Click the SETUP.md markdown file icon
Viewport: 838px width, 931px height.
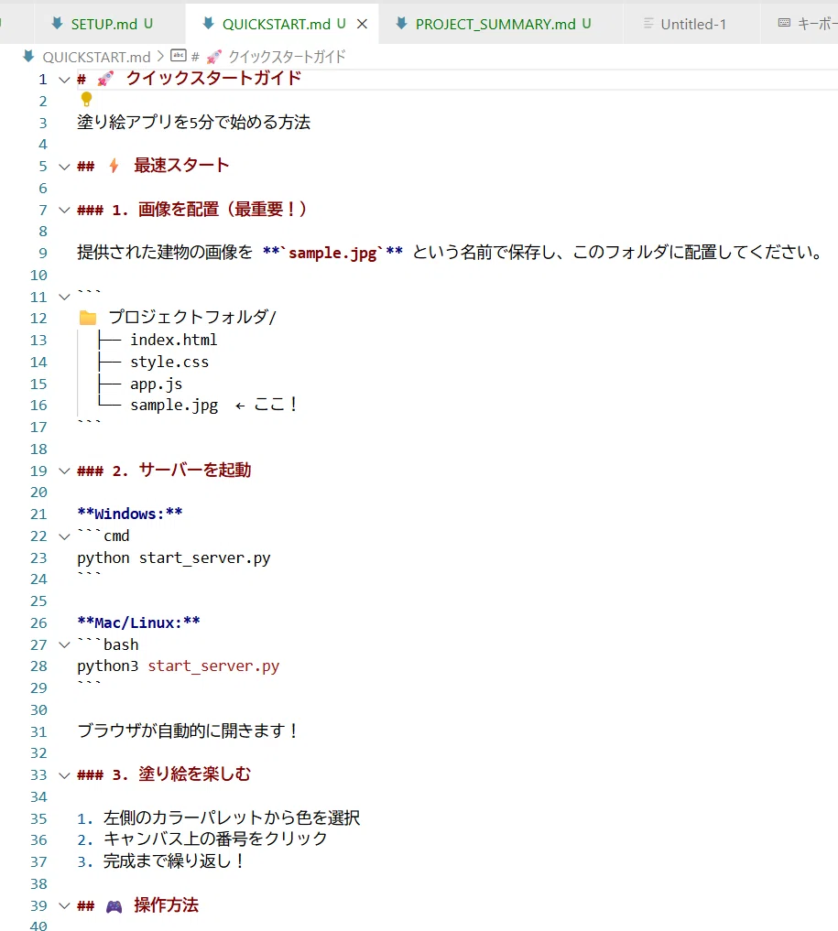click(x=57, y=23)
